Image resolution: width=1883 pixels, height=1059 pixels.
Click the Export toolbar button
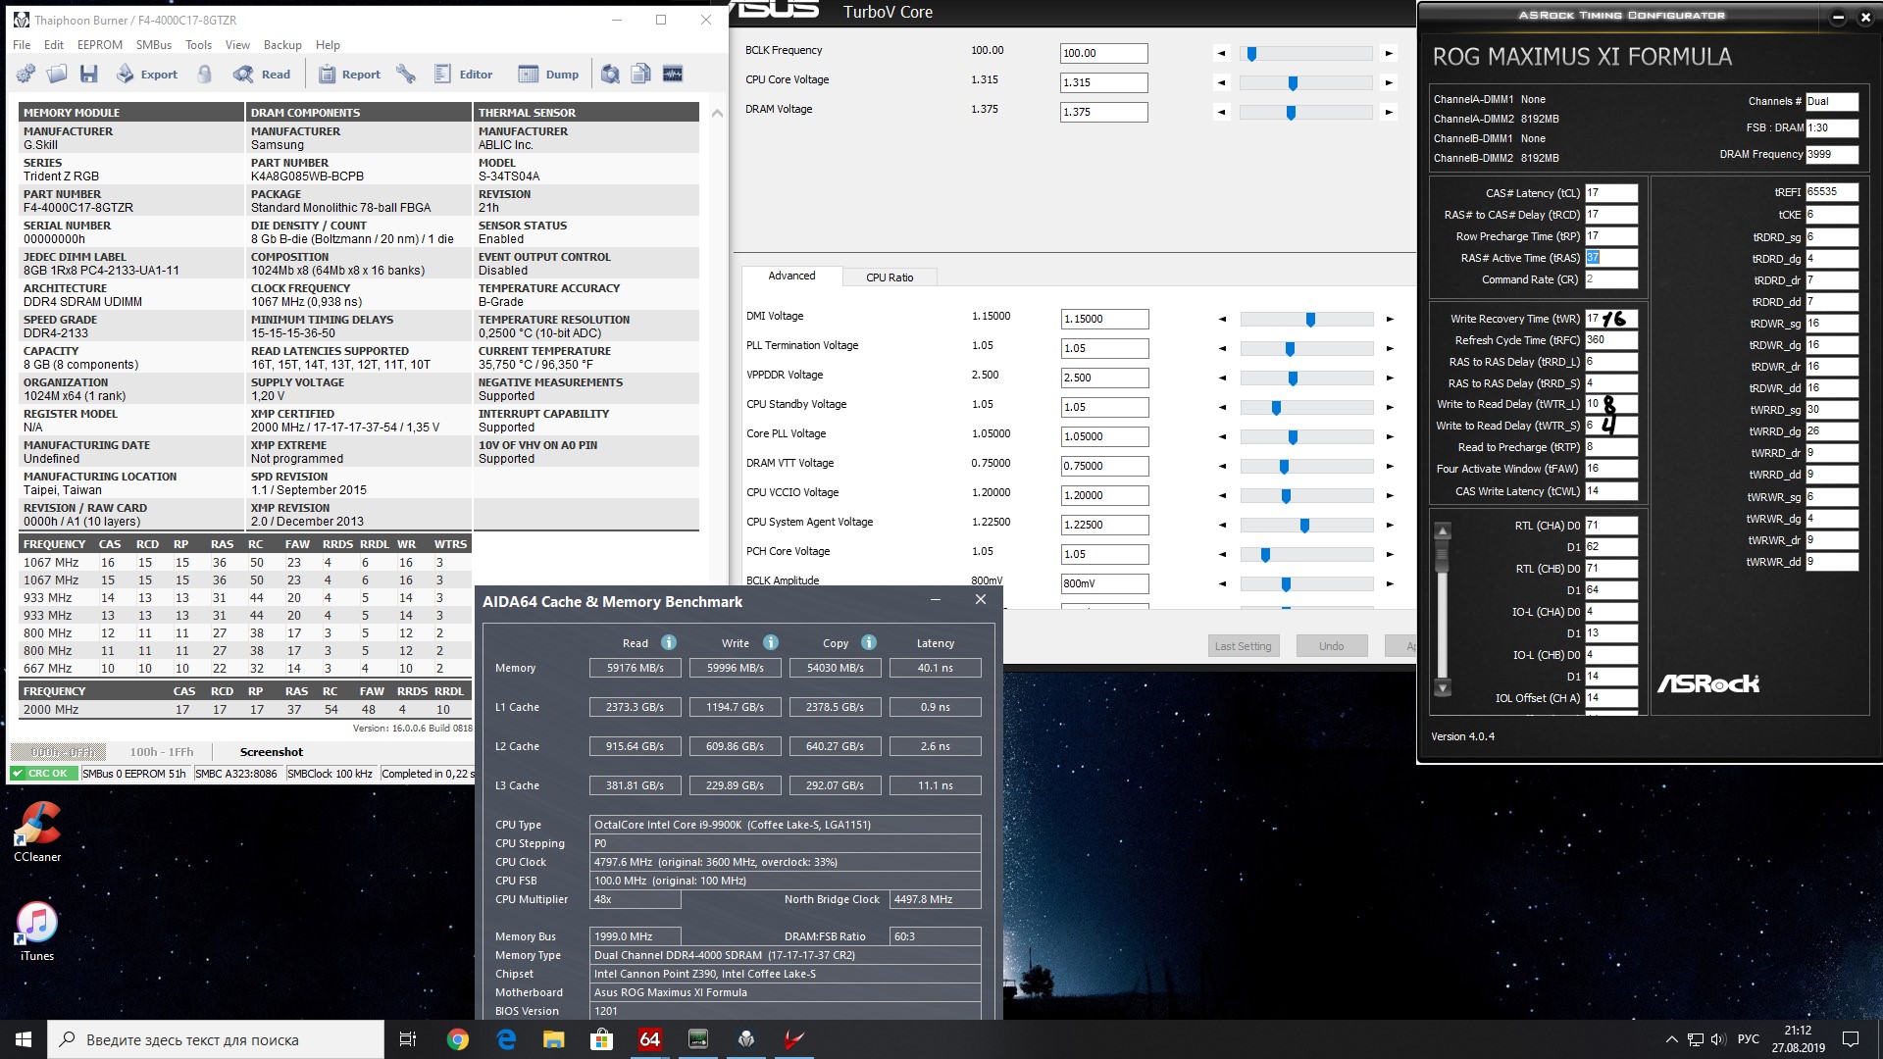[x=147, y=75]
